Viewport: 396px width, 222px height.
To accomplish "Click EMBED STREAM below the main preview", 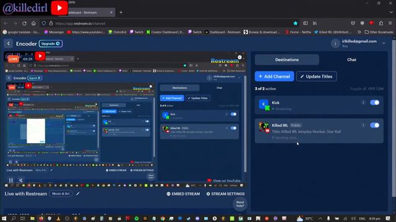I will [183, 194].
